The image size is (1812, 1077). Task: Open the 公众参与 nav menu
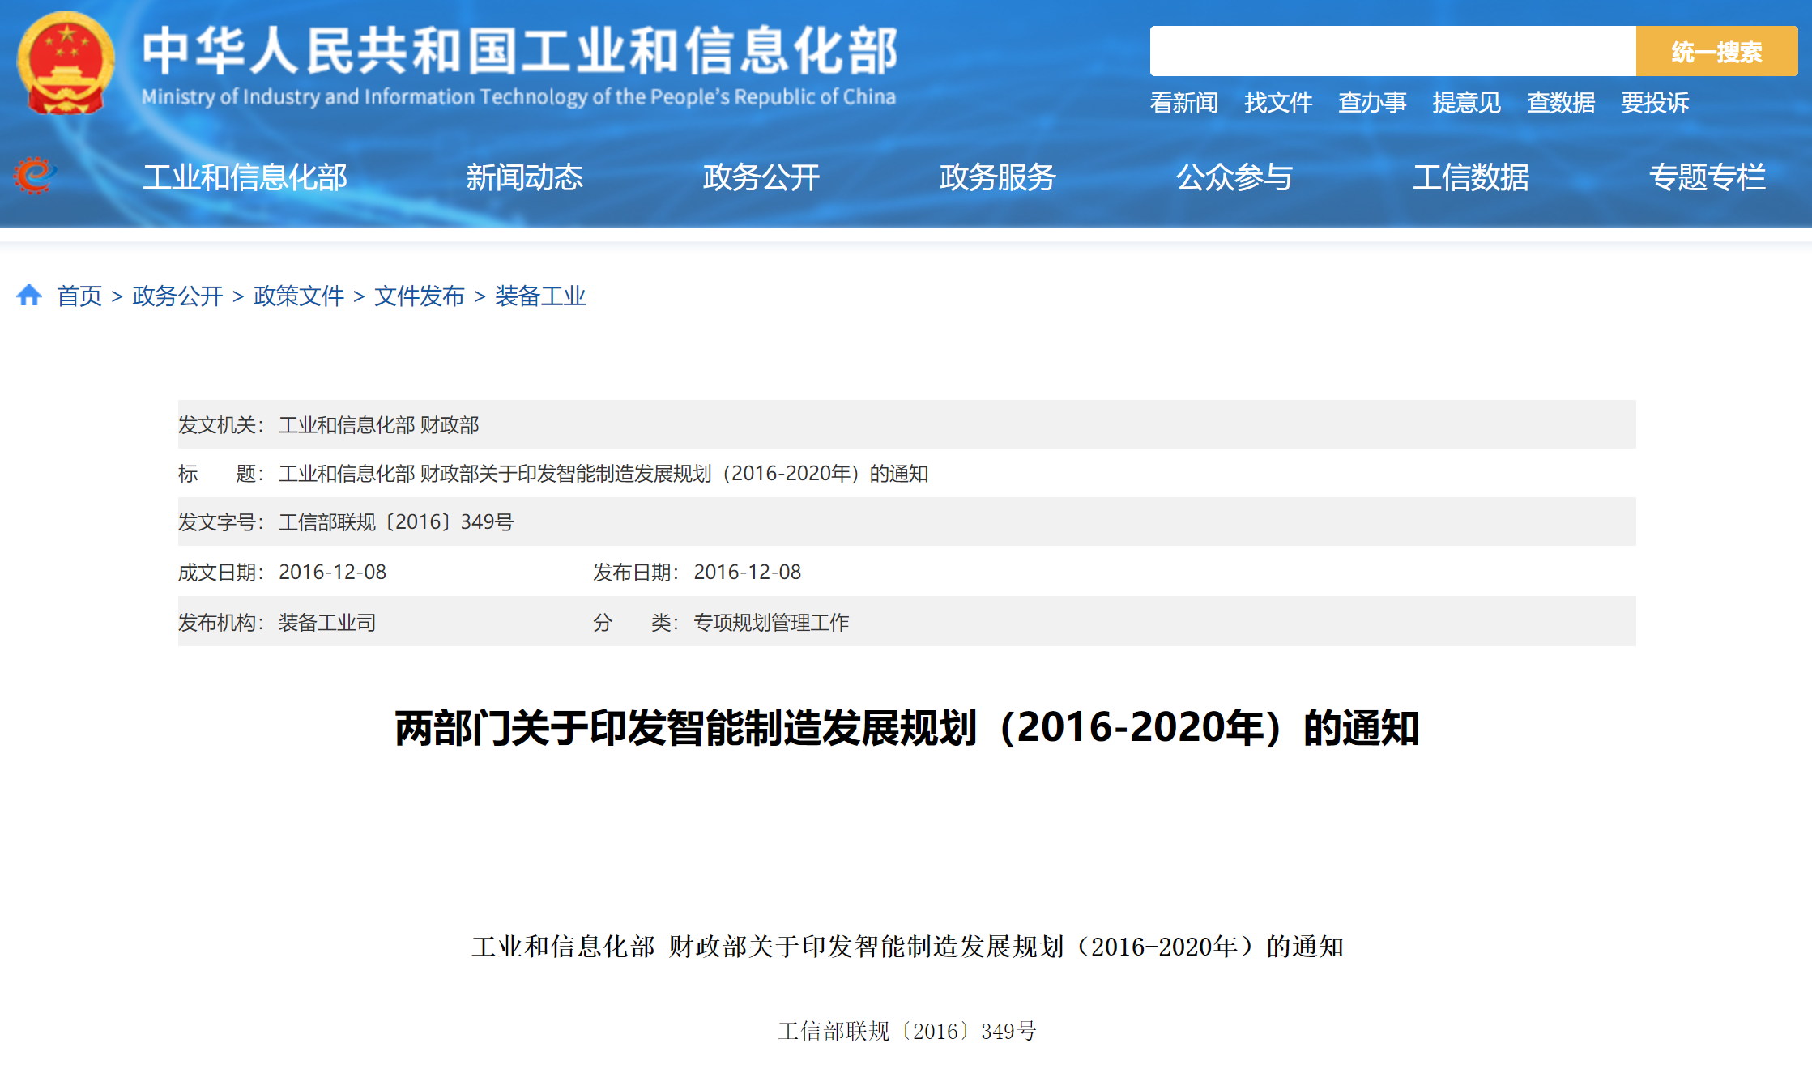pyautogui.click(x=1234, y=177)
